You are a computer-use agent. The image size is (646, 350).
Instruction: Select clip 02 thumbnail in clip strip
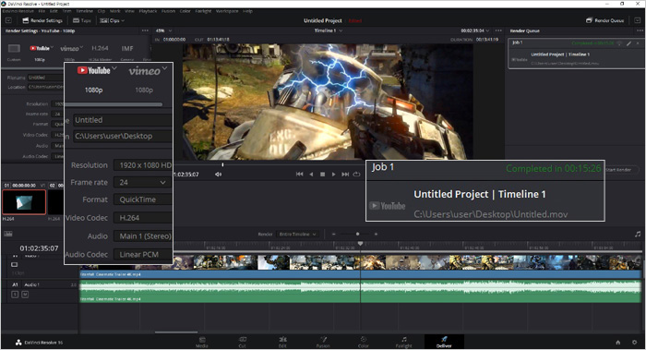click(x=55, y=202)
